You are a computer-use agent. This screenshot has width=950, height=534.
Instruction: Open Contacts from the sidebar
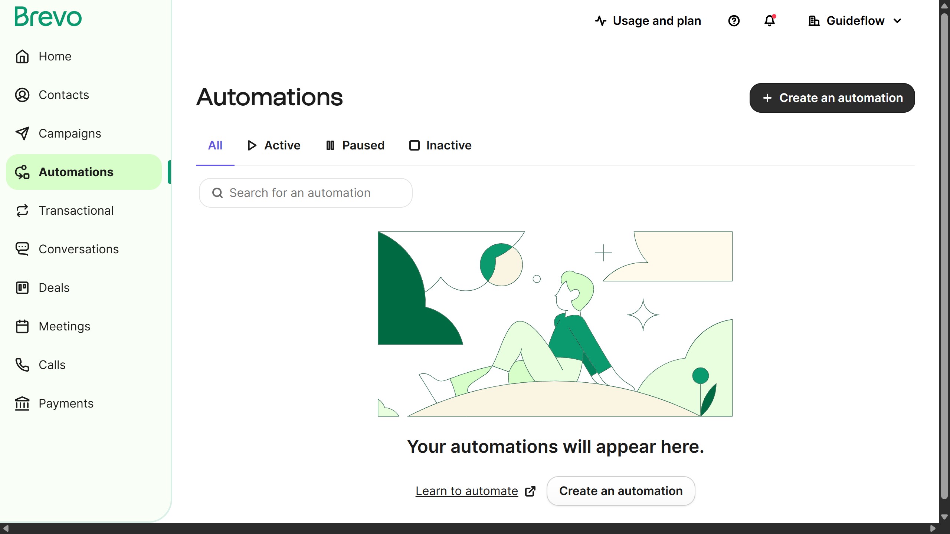click(63, 95)
